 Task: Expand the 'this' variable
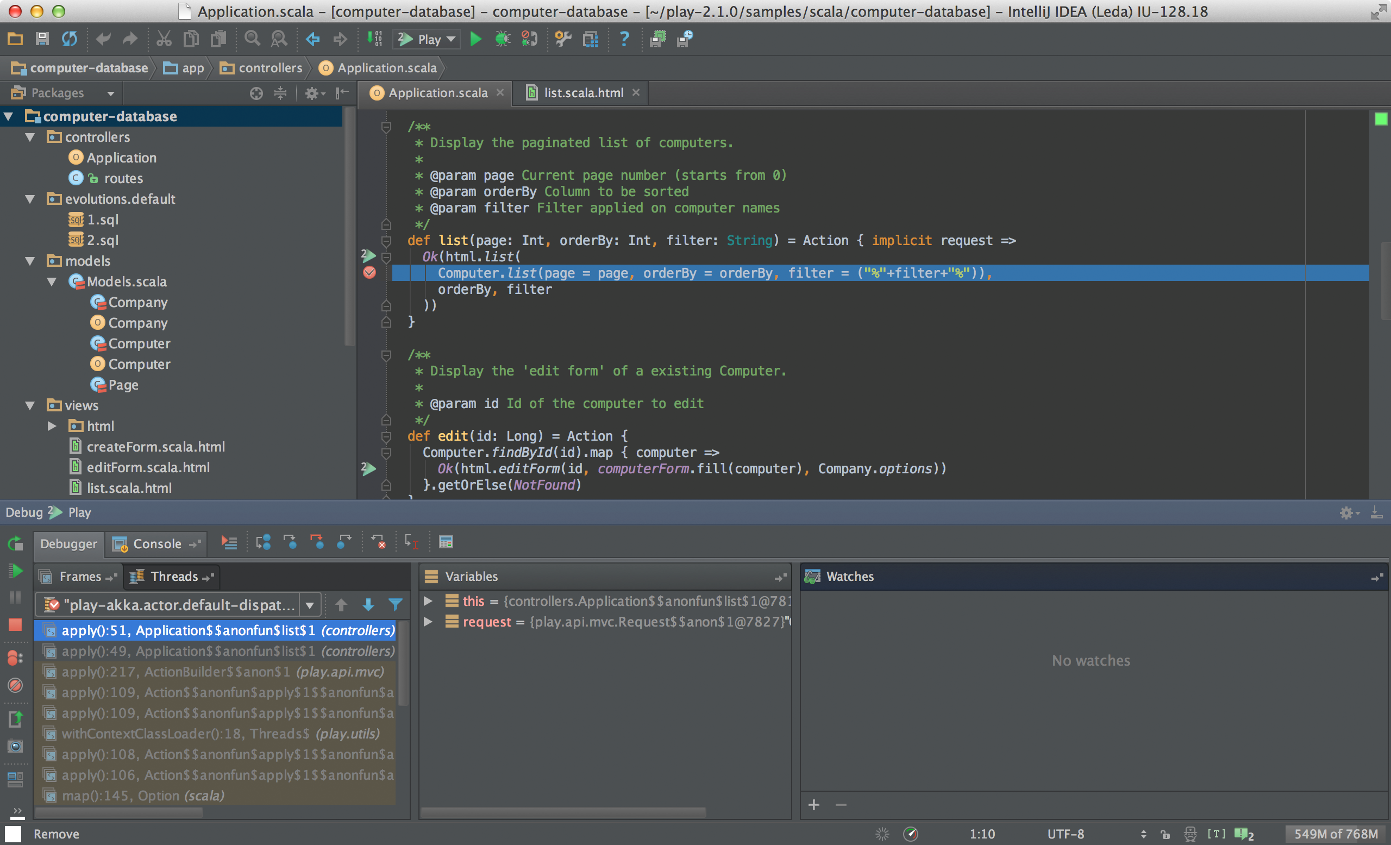pyautogui.click(x=428, y=600)
